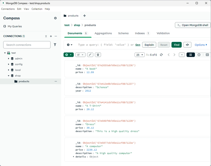Click Add Data green plus button
This screenshot has height=166, width=211.
(69, 55)
